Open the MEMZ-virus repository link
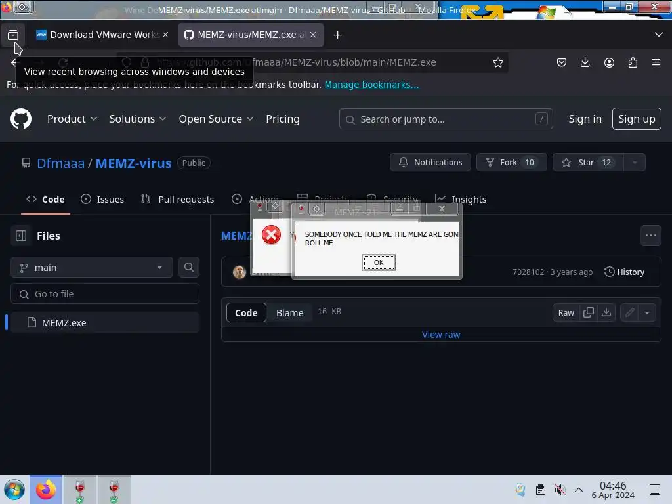Viewport: 672px width, 504px height. (x=133, y=163)
